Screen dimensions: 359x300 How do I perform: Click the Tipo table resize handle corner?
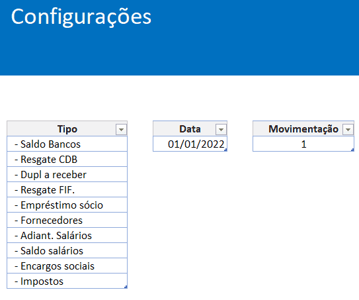point(126,287)
